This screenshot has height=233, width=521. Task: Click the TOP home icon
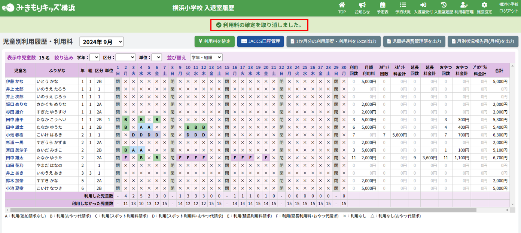(x=342, y=5)
